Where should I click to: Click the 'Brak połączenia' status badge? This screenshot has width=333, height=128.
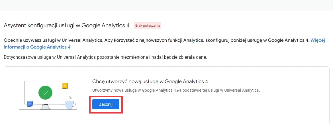[148, 26]
